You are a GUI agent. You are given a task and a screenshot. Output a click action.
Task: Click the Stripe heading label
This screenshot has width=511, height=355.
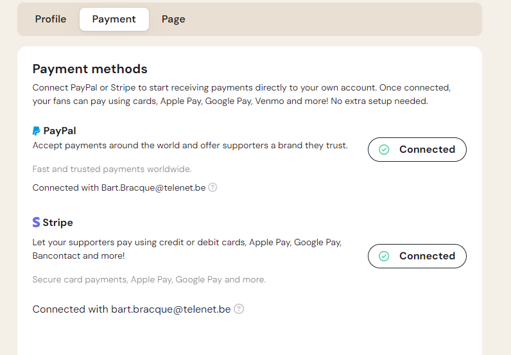point(58,223)
